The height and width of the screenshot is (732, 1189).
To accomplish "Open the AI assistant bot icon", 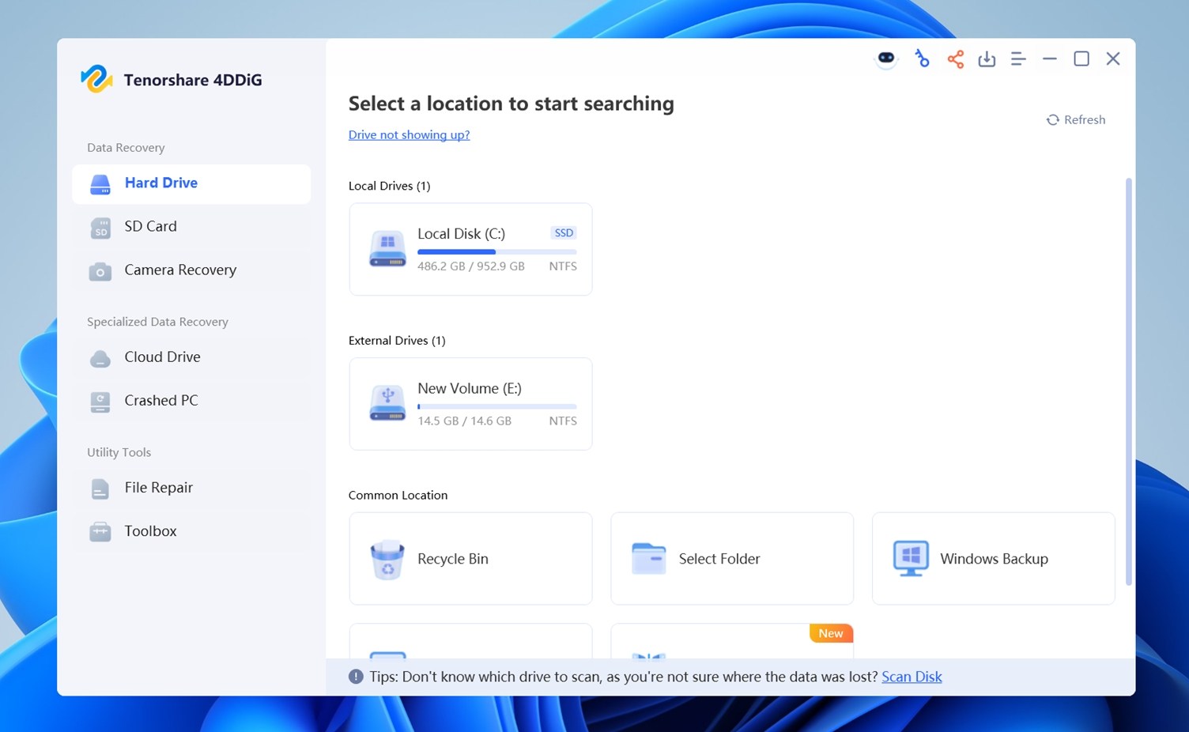I will [x=885, y=58].
